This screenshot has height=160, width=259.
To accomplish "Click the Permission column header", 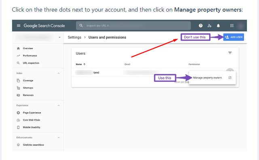I will (x=194, y=64).
